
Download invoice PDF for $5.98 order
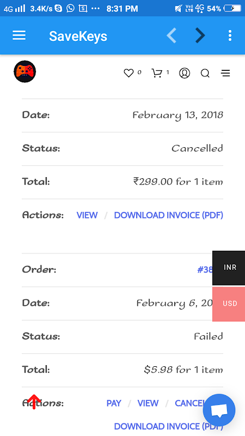click(169, 426)
